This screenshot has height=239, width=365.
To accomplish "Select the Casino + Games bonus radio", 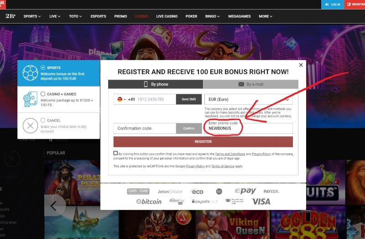I will 43,94.
